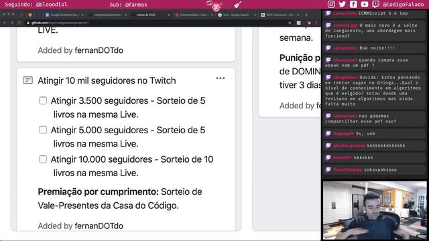The width and height of the screenshot is (429, 241).
Task: Click the white extension icon beside the star
Action: [299, 23]
